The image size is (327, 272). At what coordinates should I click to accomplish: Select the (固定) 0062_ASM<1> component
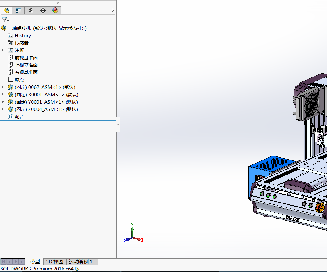pyautogui.click(x=45, y=87)
